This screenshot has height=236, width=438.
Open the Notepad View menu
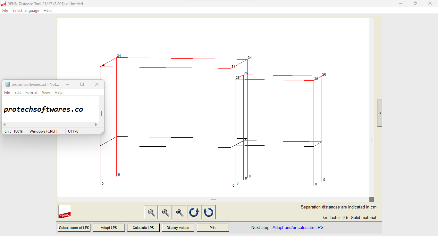[x=46, y=93]
